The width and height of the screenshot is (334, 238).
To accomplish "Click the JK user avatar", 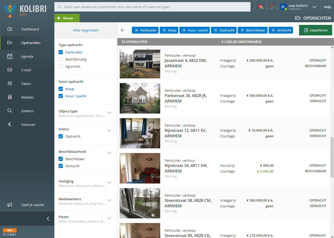I will tap(283, 7).
